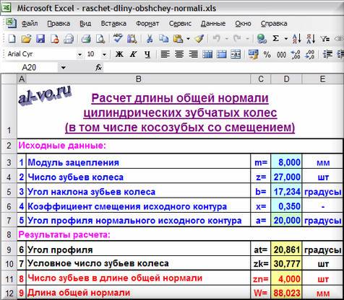Sort descending with the Я-A down arrow icon

(x=311, y=39)
